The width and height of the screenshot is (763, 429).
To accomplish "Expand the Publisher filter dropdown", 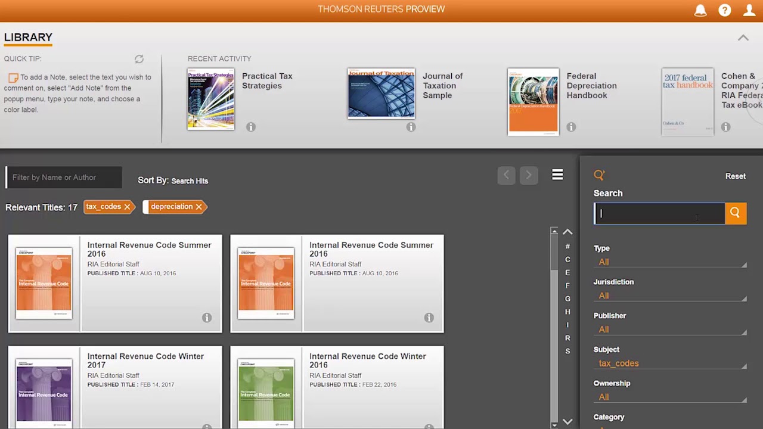I will 670,329.
